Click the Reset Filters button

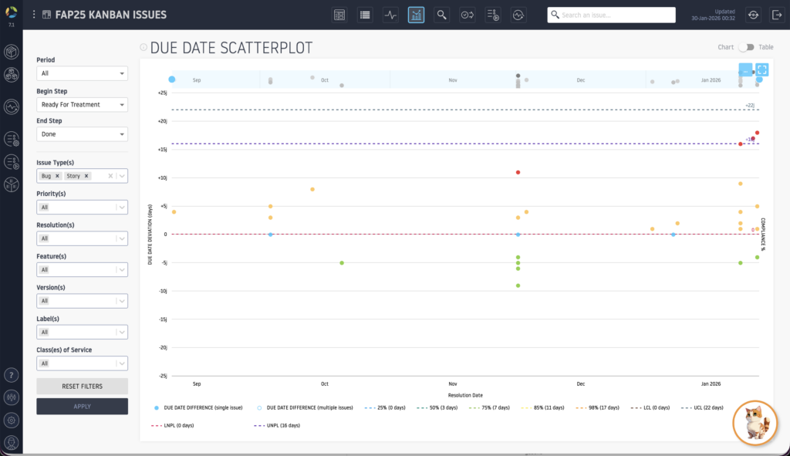(x=82, y=386)
